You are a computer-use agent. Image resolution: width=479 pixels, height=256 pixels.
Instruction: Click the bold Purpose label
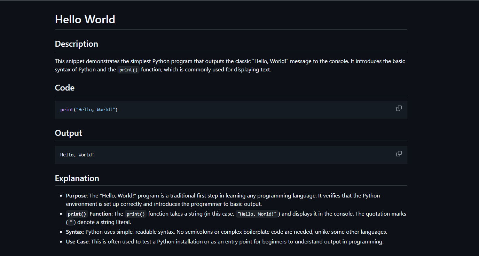pyautogui.click(x=77, y=196)
